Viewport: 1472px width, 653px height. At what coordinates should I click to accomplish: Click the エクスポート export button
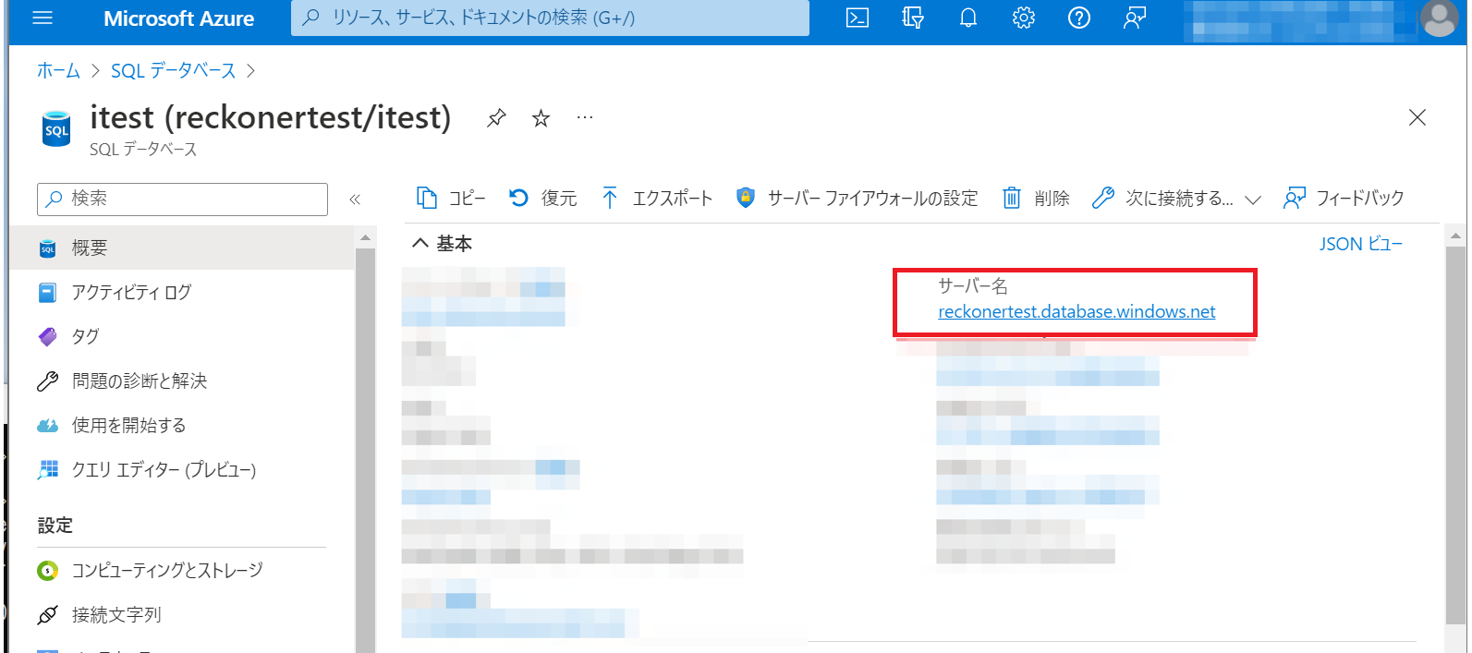tap(657, 198)
